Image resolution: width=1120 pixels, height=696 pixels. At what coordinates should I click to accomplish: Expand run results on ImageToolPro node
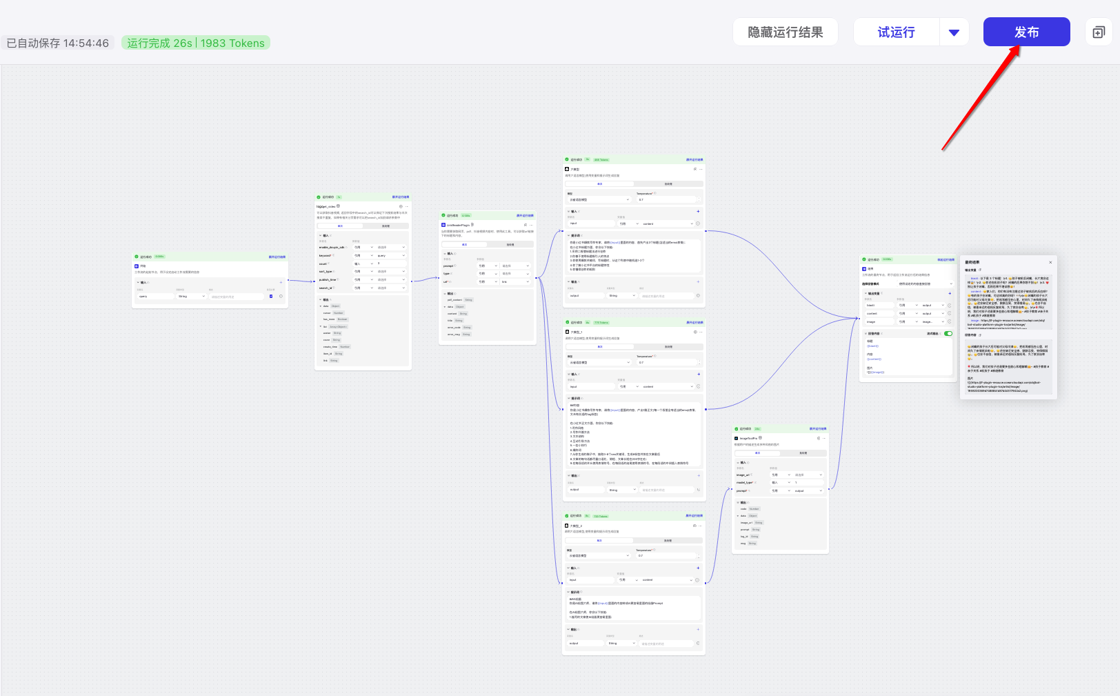pyautogui.click(x=818, y=428)
